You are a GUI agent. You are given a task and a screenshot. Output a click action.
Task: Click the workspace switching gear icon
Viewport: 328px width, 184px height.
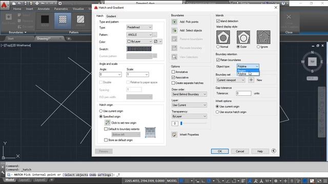tap(276, 181)
